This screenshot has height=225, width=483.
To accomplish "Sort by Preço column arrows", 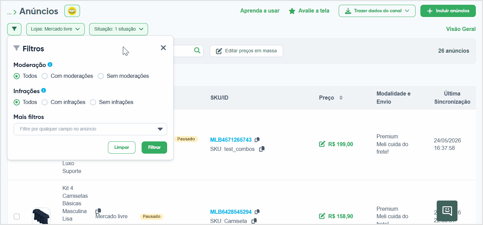I will (x=341, y=98).
